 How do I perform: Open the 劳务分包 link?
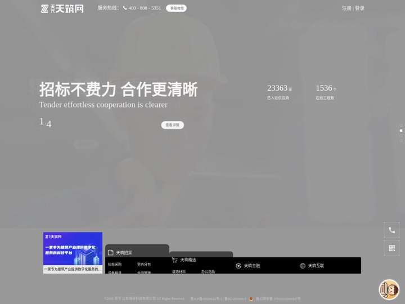pos(144,265)
